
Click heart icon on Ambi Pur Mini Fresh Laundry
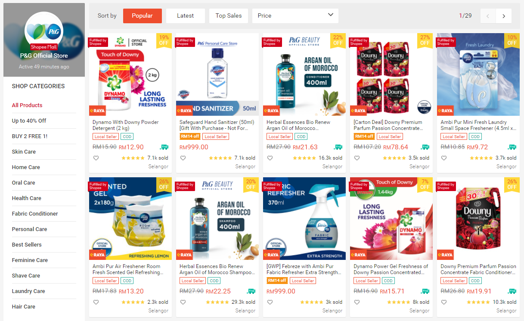click(x=444, y=158)
